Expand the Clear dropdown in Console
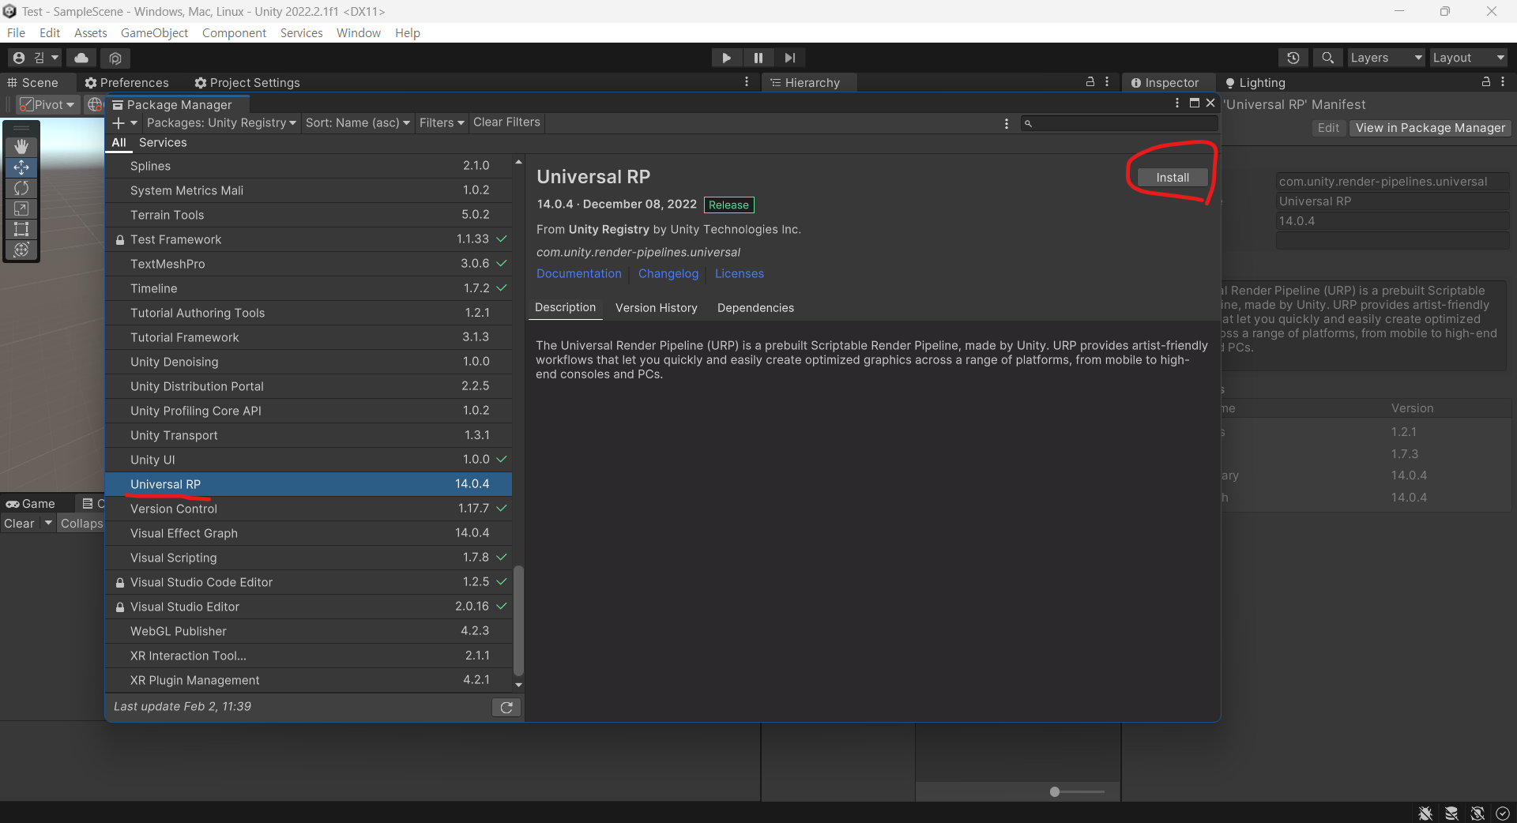 pos(48,523)
